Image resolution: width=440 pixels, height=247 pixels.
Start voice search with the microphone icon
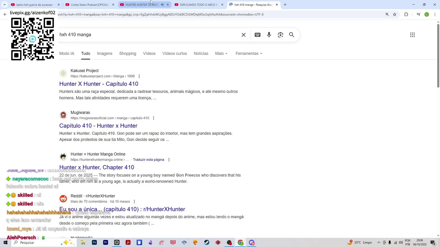click(269, 35)
